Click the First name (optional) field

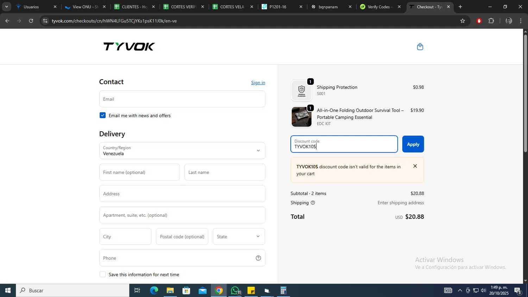(139, 172)
